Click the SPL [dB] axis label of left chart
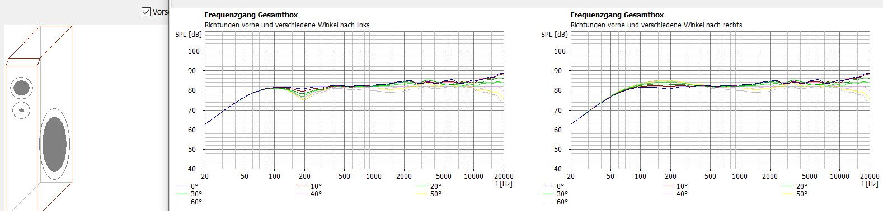The image size is (883, 211). pos(189,35)
